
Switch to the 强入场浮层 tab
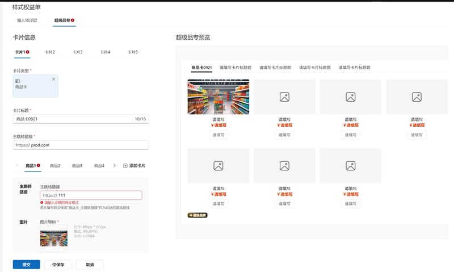(27, 20)
